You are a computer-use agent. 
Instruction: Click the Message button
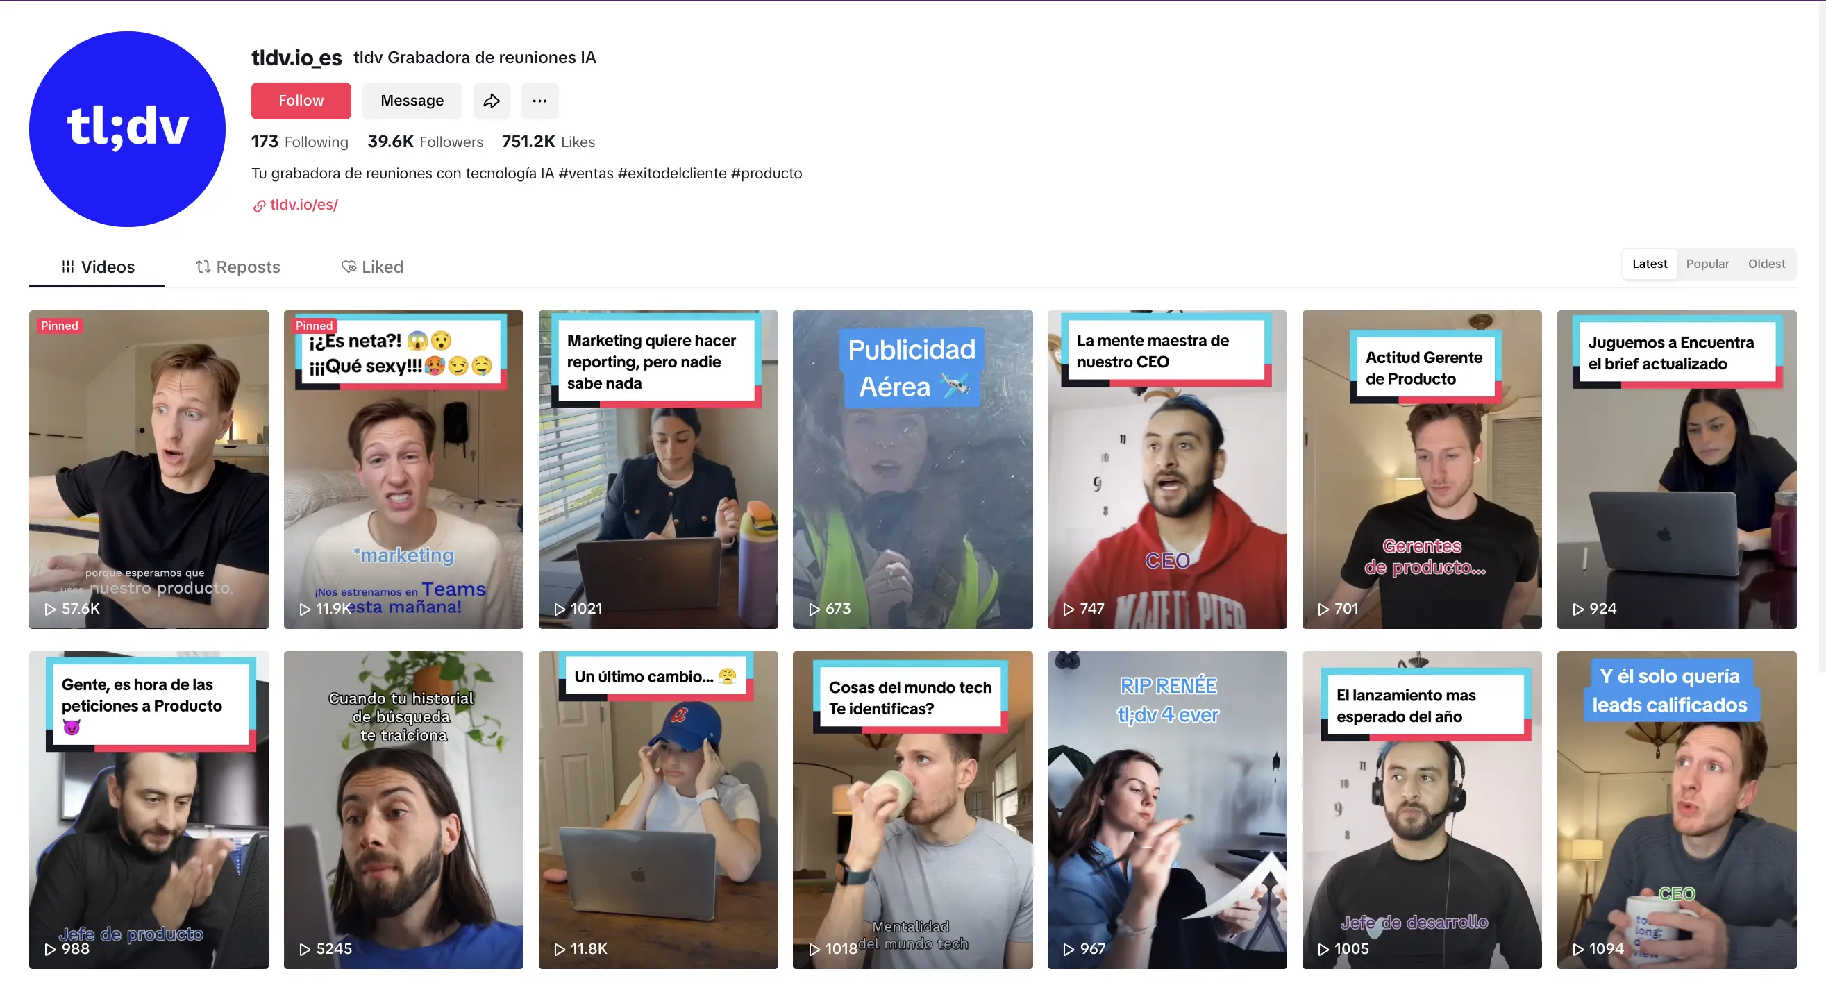(x=412, y=101)
